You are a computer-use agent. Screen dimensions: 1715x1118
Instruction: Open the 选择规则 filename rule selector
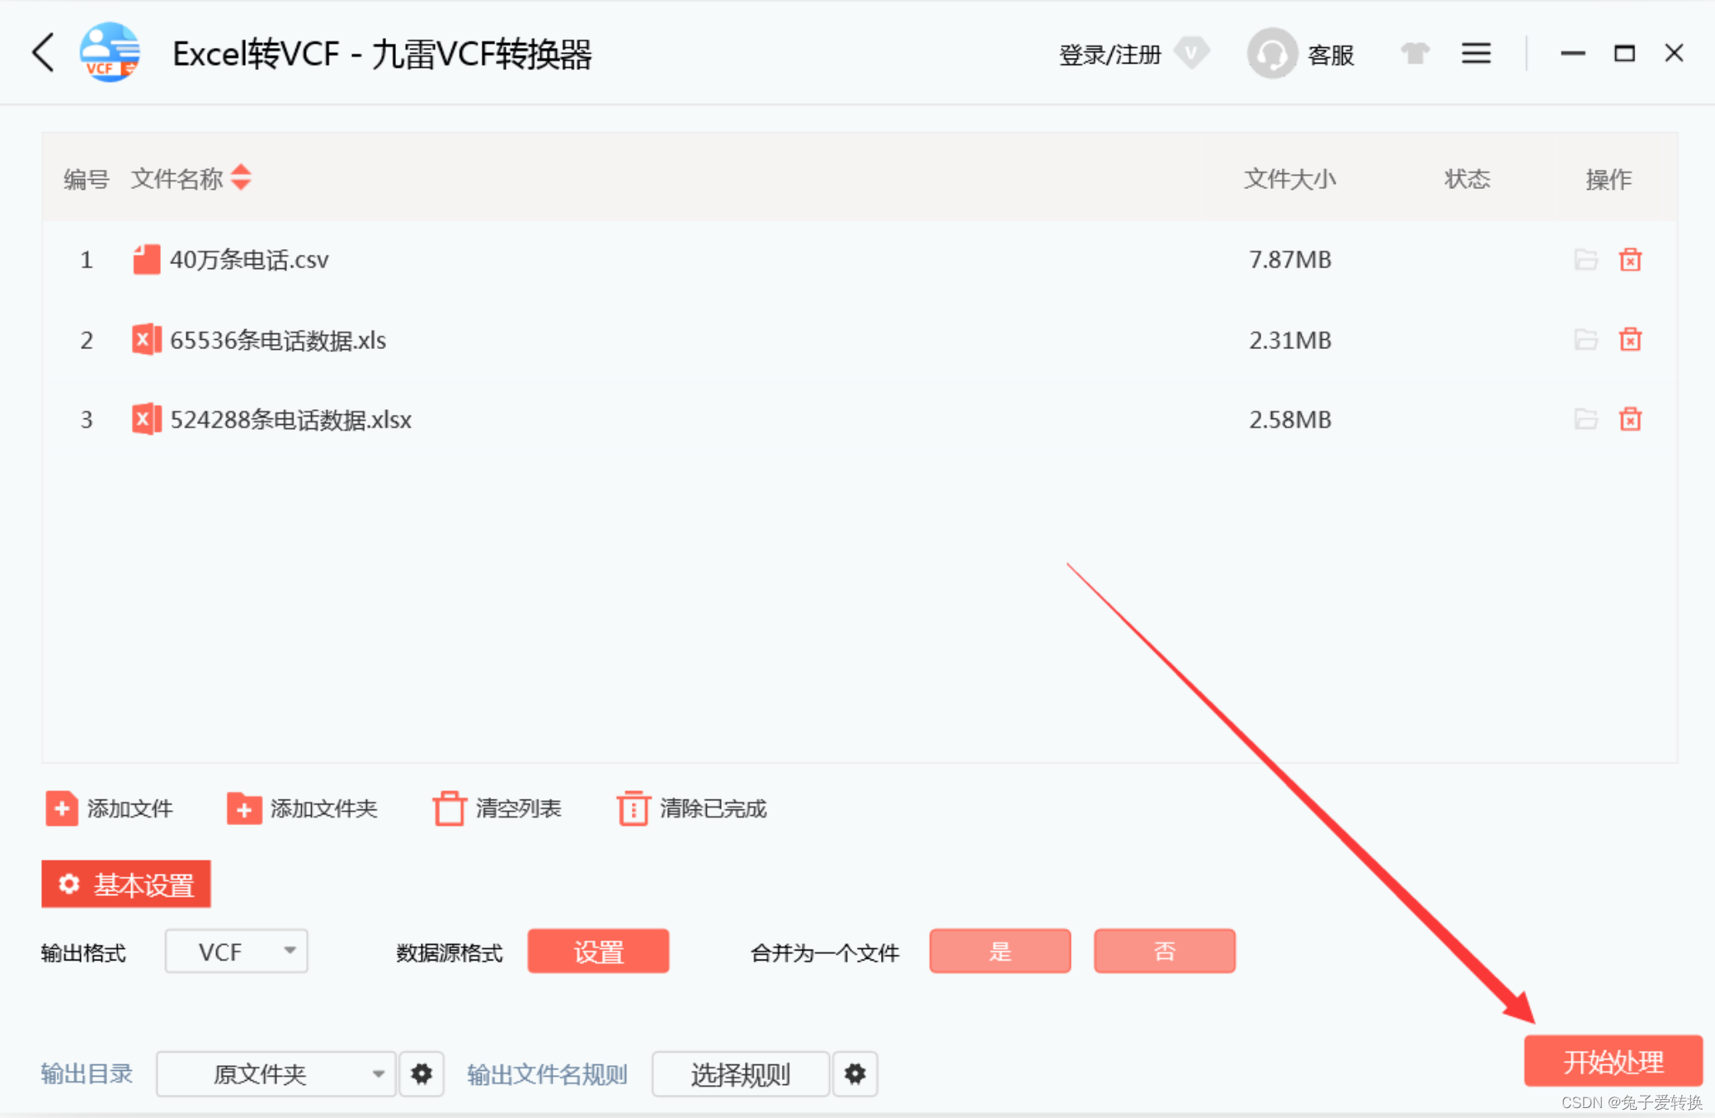[740, 1073]
